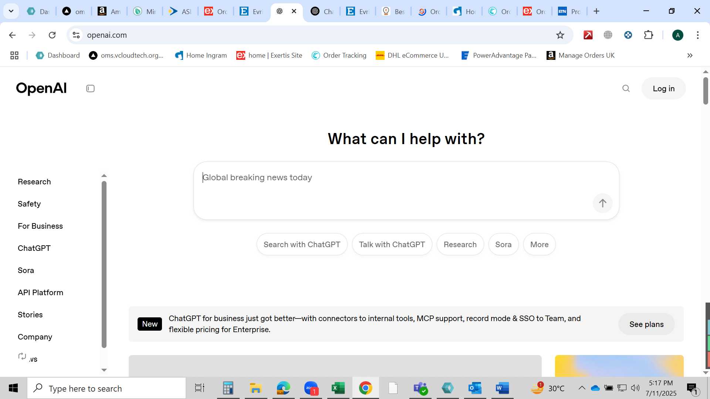Image resolution: width=710 pixels, height=399 pixels.
Task: Switch to the ETN Pro tab
Action: pos(569,11)
